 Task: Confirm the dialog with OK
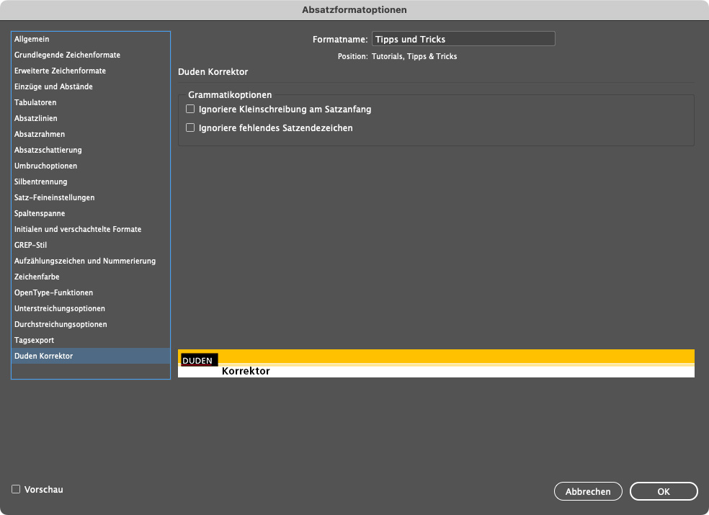(x=664, y=491)
